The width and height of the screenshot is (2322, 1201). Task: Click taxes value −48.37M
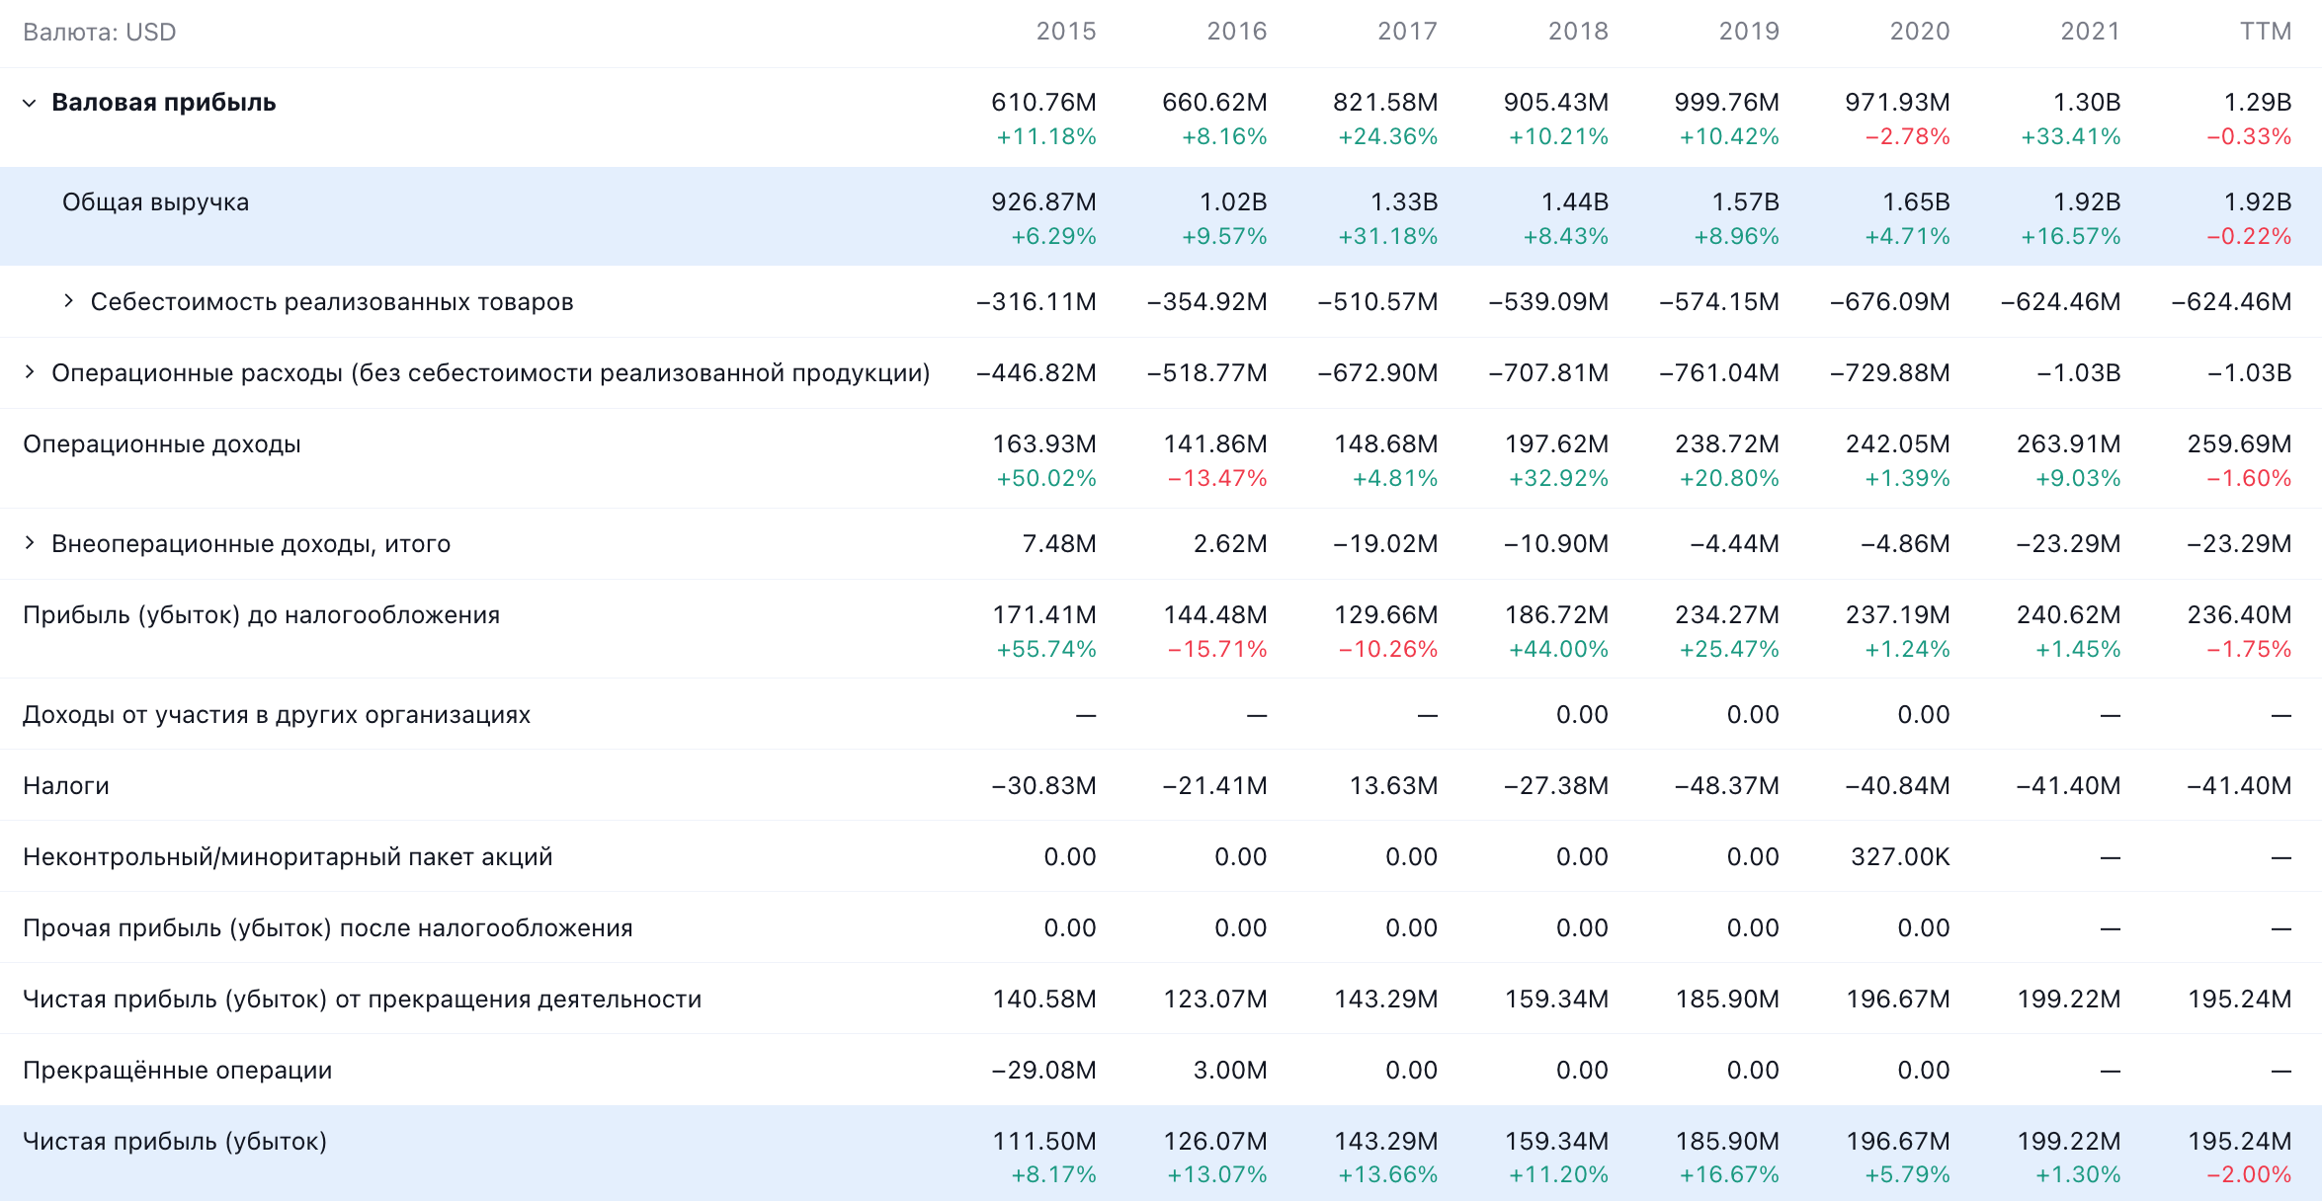click(x=1727, y=786)
